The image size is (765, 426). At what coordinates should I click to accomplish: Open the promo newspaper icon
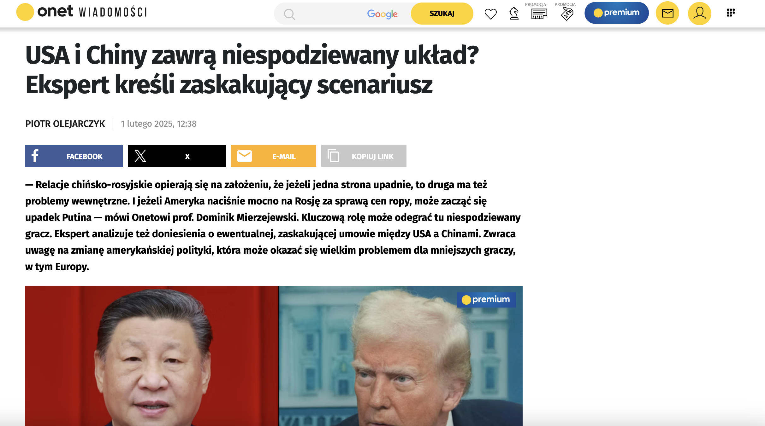pyautogui.click(x=539, y=14)
